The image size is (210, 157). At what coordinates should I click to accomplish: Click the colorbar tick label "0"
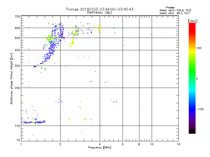(x=197, y=78)
